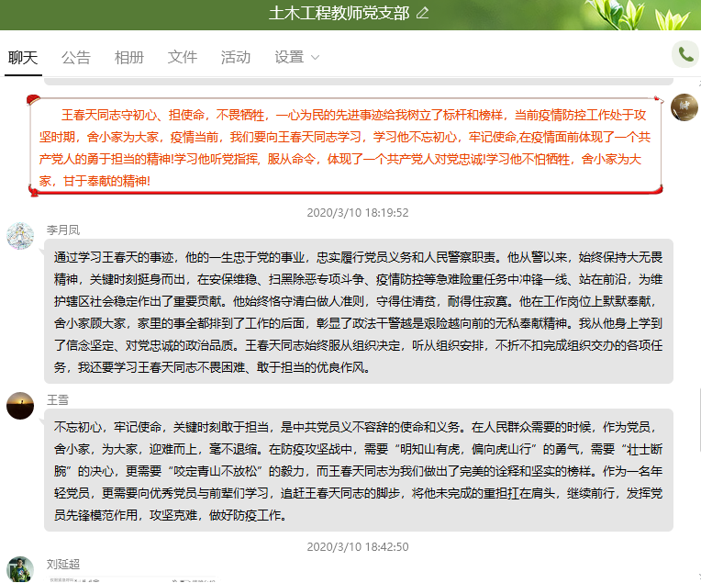The height and width of the screenshot is (583, 701).
Task: Expand the 设置 dropdown menu
Action: [297, 57]
